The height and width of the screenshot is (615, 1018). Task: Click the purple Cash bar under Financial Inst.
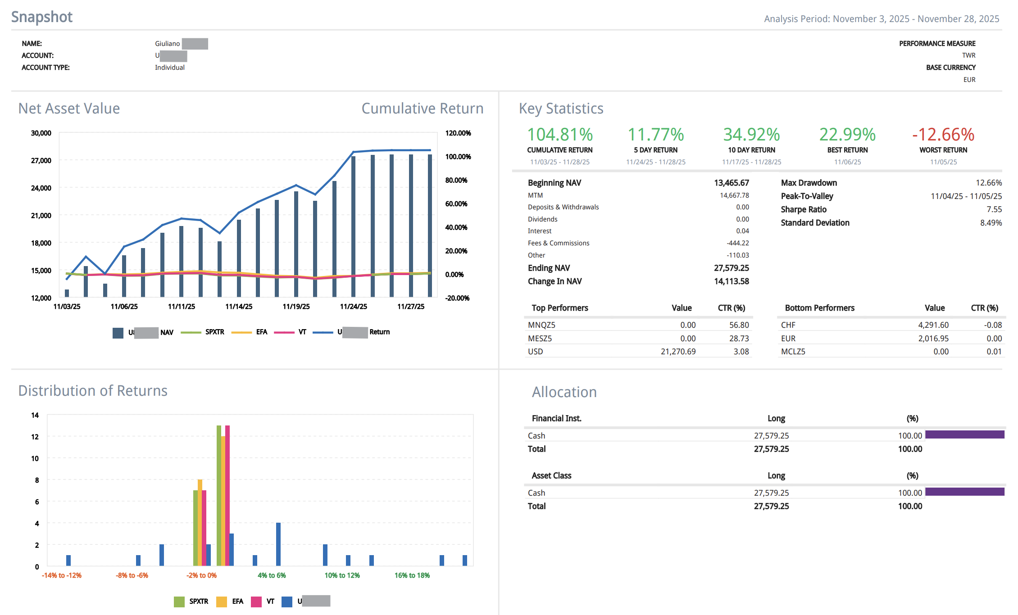pos(964,434)
